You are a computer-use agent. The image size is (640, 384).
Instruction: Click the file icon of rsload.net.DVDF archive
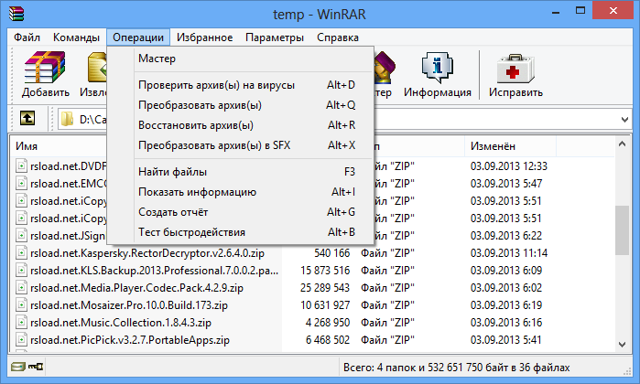tap(21, 165)
